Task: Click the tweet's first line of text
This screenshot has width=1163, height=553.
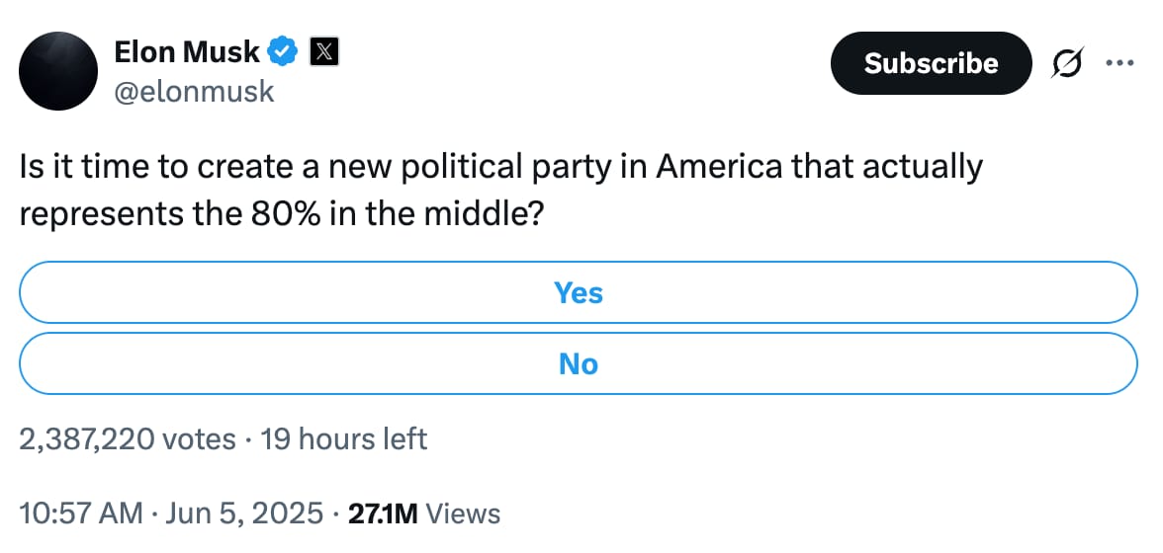Action: [x=500, y=167]
